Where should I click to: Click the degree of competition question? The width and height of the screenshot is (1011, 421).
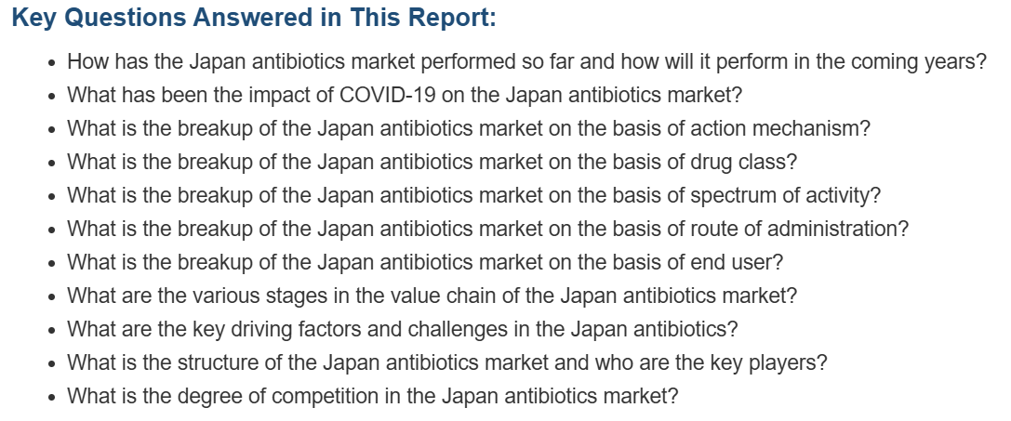[373, 395]
